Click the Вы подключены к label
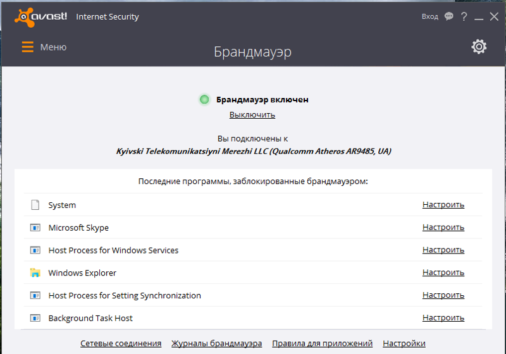Screen dimensions: 506x354 click(252, 138)
